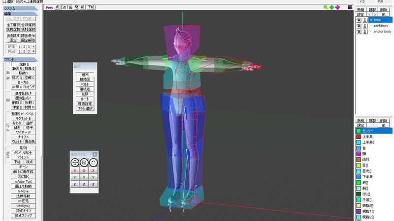Screen dimensions: 394x221
Task: Toggle background image (下絵) in the viewport header
Action: click(91, 7)
